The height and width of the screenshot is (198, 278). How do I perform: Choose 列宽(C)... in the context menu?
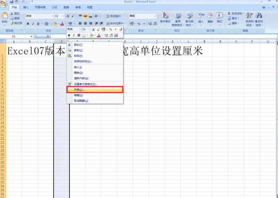95,90
